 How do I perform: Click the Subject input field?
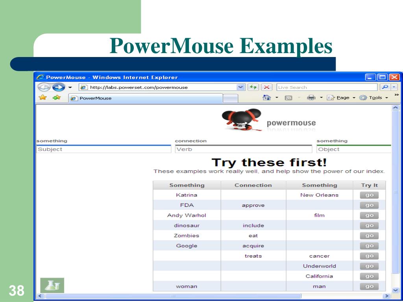pos(104,149)
